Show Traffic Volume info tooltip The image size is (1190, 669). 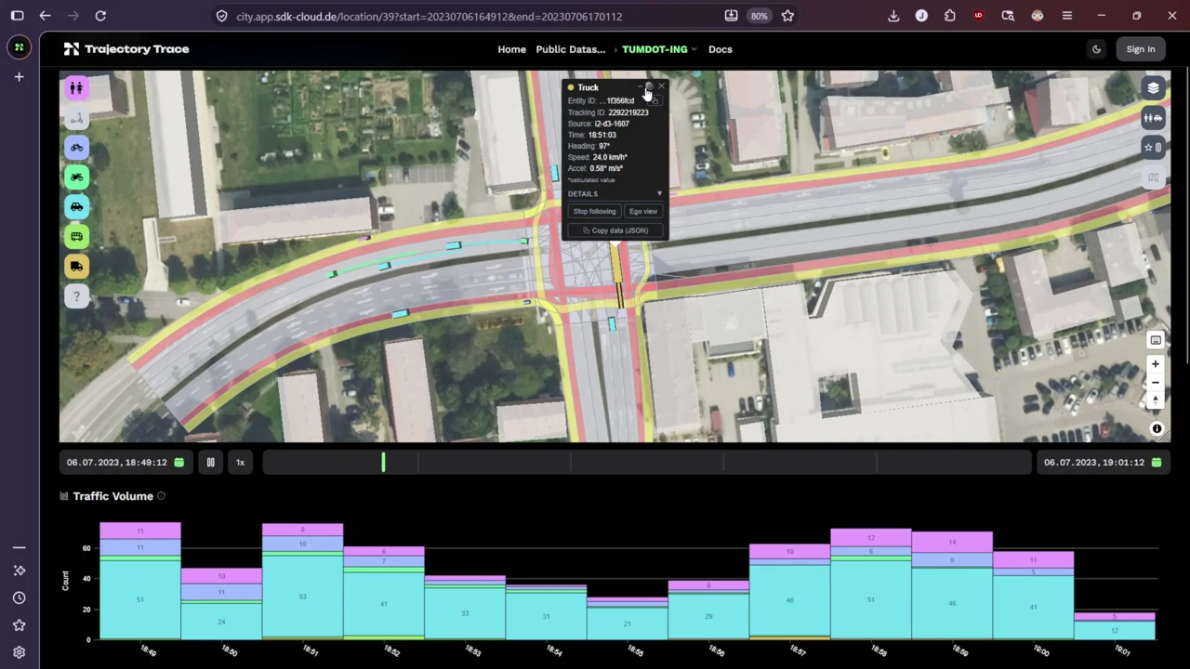coord(161,496)
